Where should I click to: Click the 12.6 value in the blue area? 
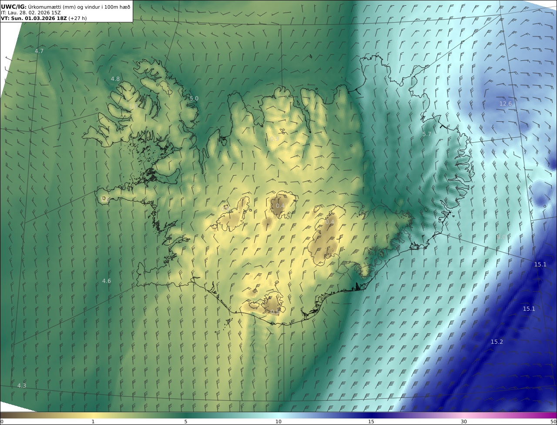pyautogui.click(x=505, y=103)
